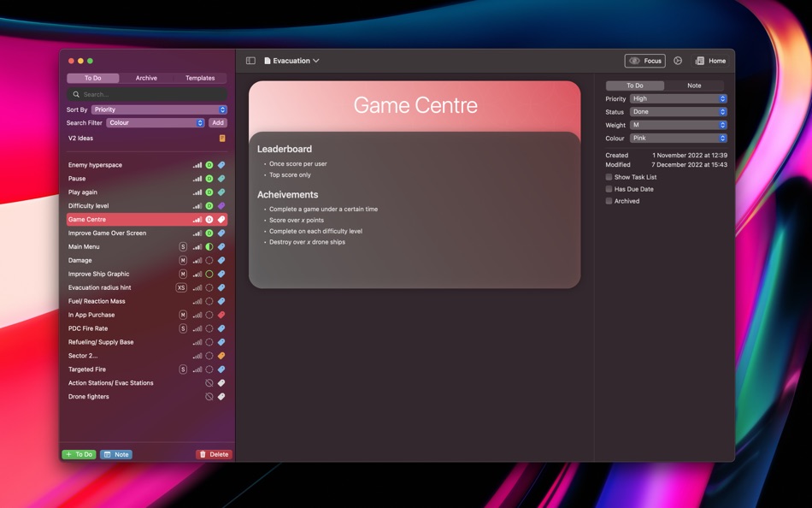Viewport: 812px width, 508px height.
Task: Select the Improve Game Over Screen item
Action: (146, 233)
